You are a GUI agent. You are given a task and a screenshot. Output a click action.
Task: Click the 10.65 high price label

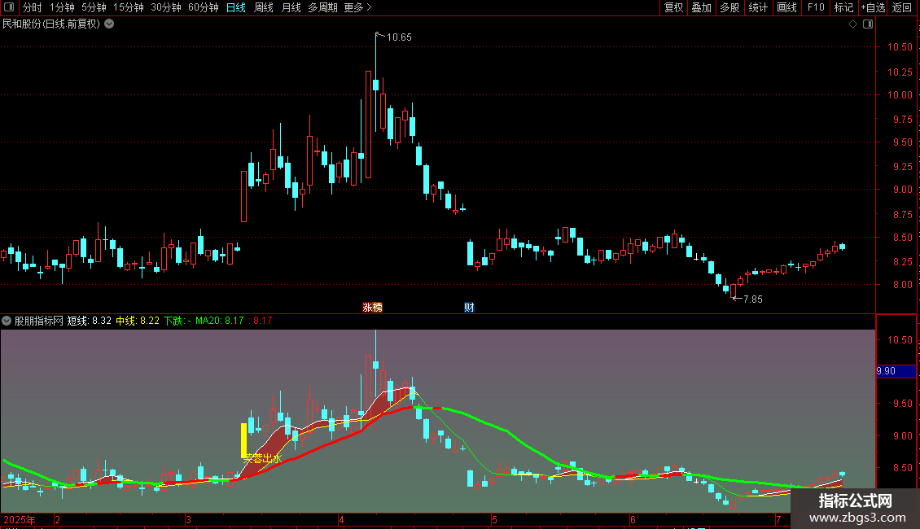[x=399, y=37]
